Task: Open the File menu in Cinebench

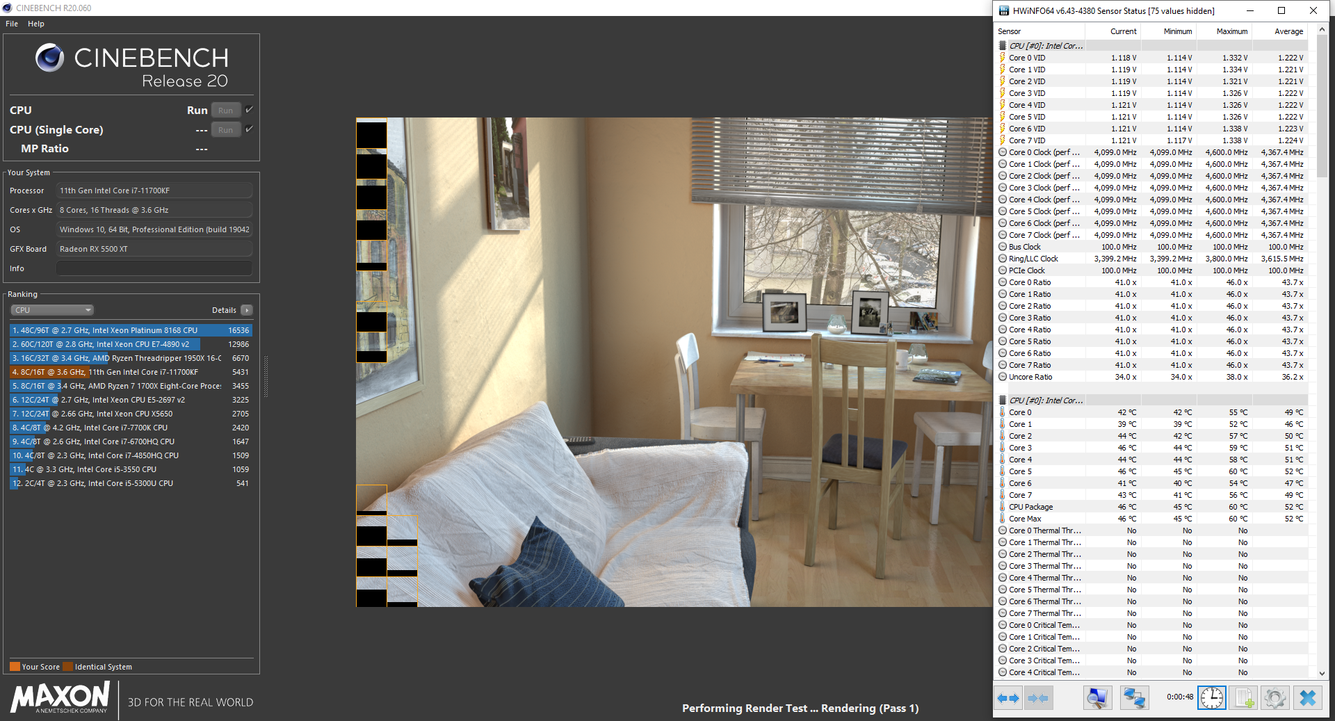Action: tap(12, 24)
